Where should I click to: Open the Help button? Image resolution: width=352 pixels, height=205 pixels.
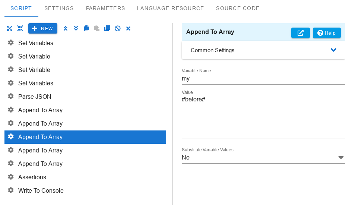(x=327, y=33)
